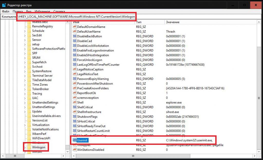Click the tree pane scroll down arrow
This screenshot has height=160, width=263.
point(68,152)
